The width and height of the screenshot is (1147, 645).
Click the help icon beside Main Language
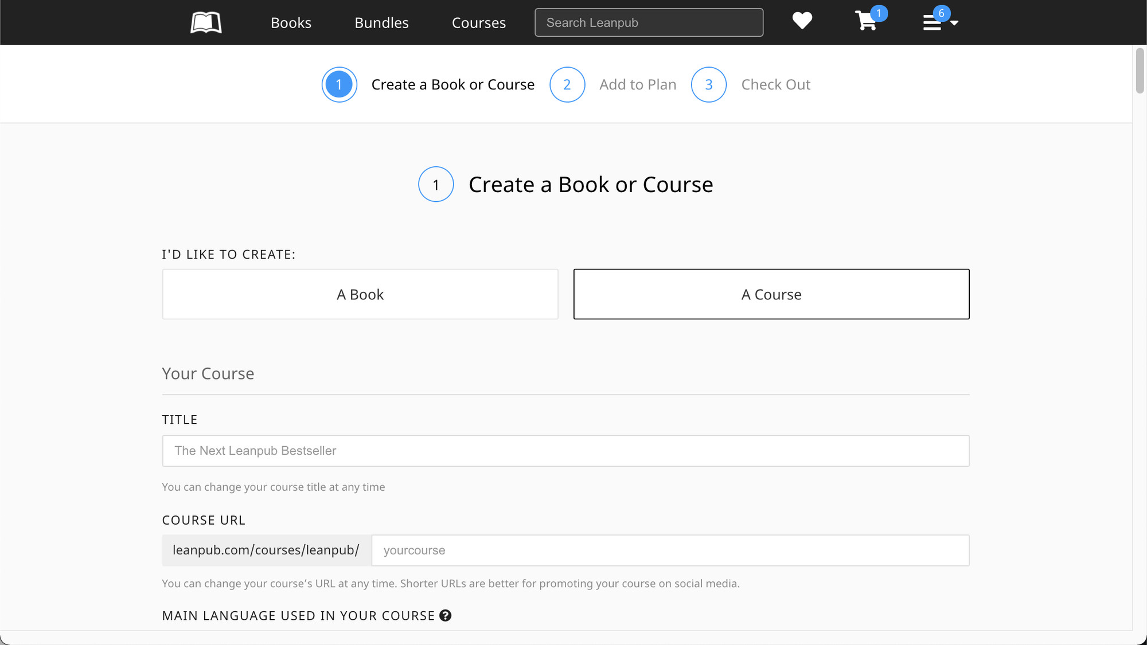pyautogui.click(x=446, y=615)
